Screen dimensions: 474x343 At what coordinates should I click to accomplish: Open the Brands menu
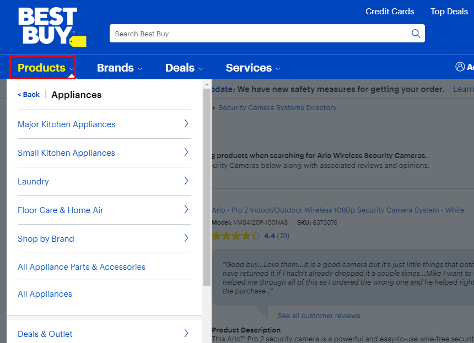coord(120,68)
